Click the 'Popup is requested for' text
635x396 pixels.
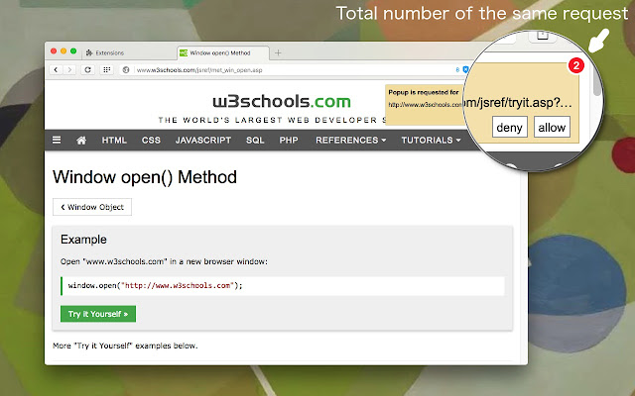coord(424,92)
